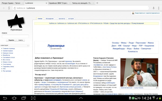This screenshot has height=101, width=162.
Task: Open FAQ link in sidebar
Action: tap(4, 69)
